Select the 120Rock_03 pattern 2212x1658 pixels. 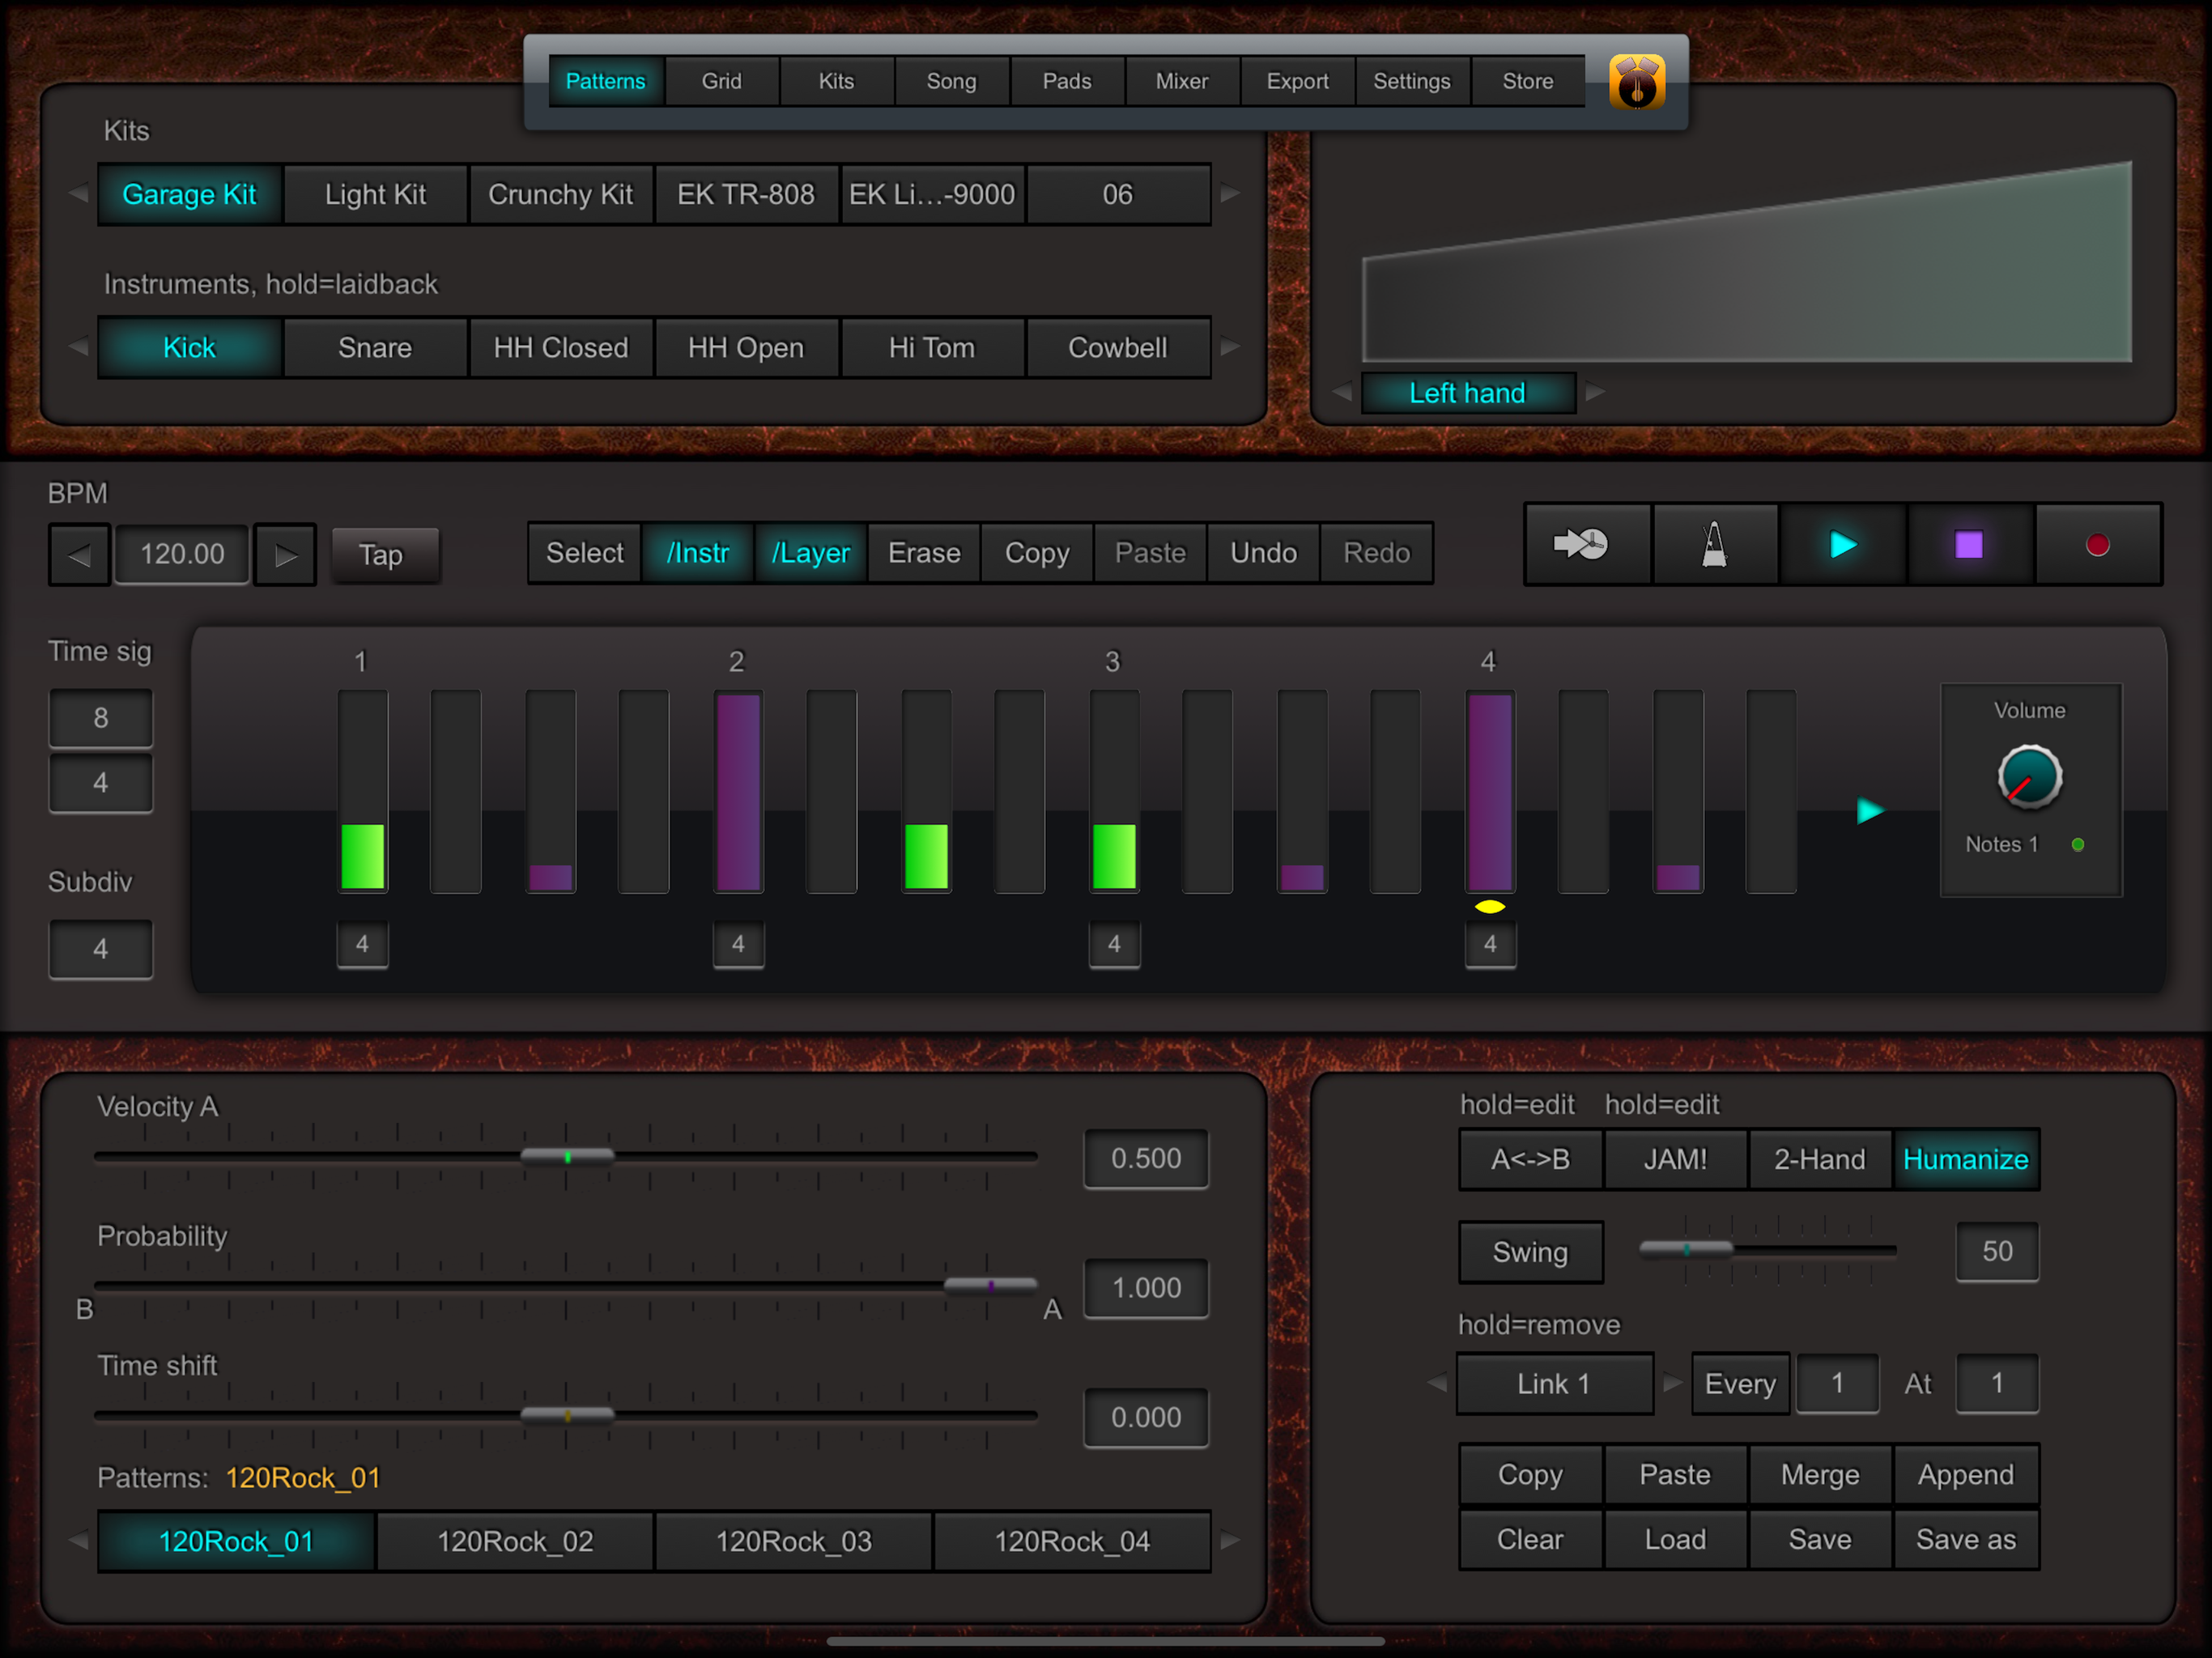click(793, 1541)
